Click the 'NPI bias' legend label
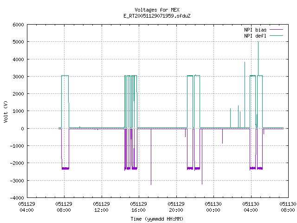 coord(255,30)
